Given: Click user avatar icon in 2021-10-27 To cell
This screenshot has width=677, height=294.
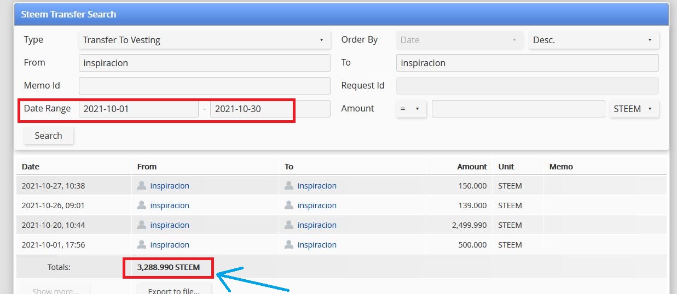Looking at the screenshot, I should (x=289, y=185).
